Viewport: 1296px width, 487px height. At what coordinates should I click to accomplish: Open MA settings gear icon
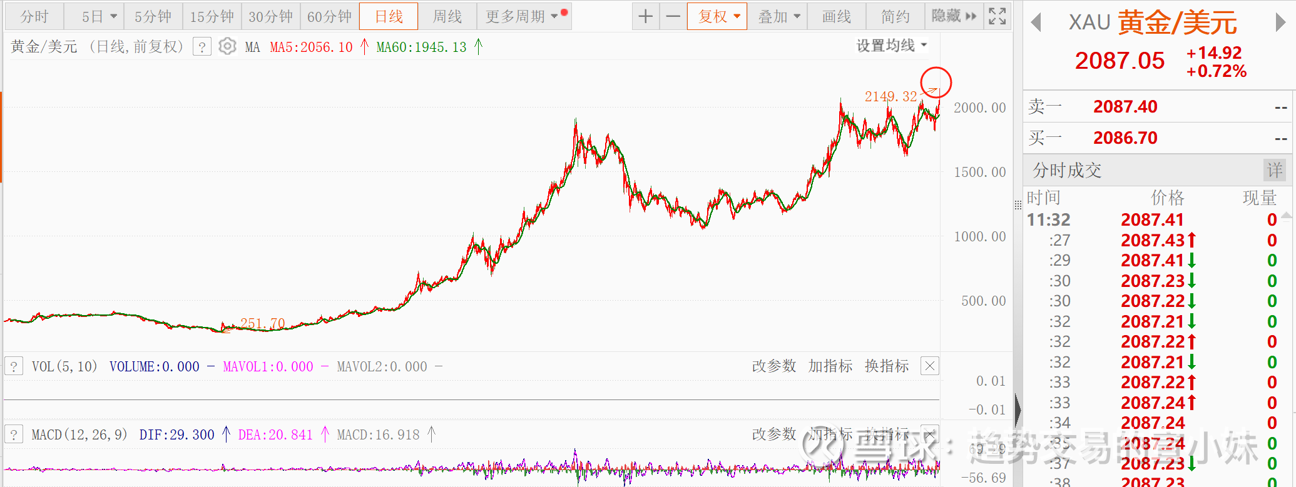pyautogui.click(x=228, y=47)
